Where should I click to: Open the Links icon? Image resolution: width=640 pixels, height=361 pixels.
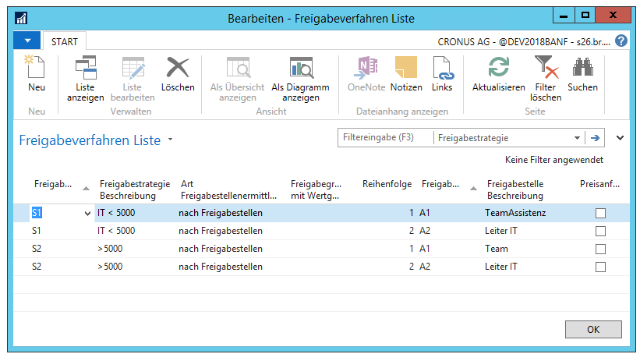pos(443,68)
